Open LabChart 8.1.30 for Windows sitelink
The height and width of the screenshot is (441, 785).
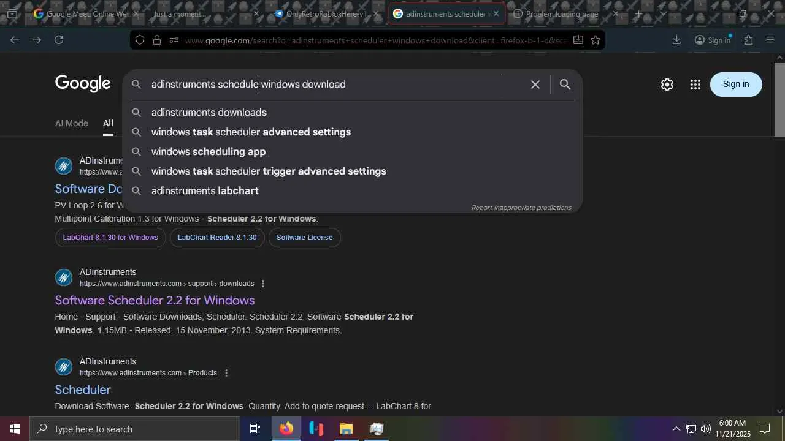click(110, 238)
